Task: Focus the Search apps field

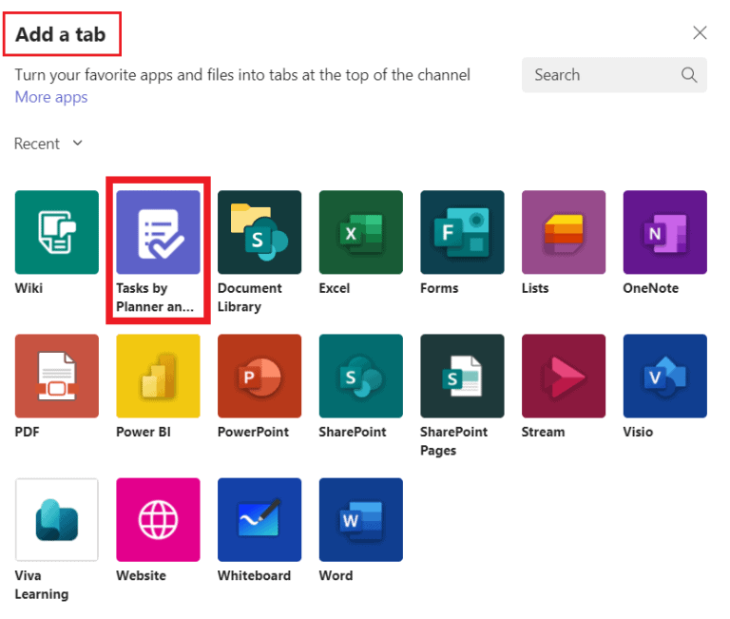Action: (x=614, y=75)
